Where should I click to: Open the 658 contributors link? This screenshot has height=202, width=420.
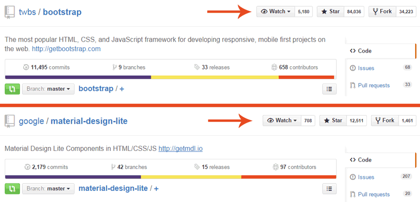295,67
